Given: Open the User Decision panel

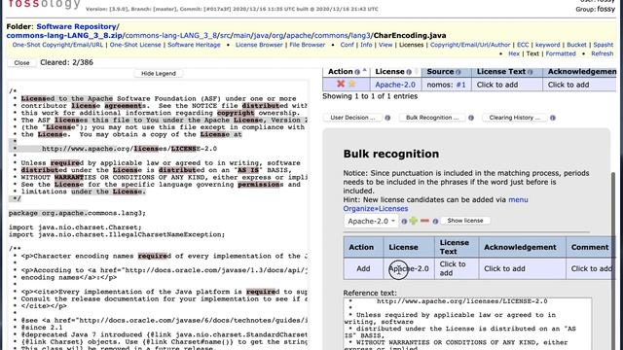Looking at the screenshot, I should pos(352,118).
